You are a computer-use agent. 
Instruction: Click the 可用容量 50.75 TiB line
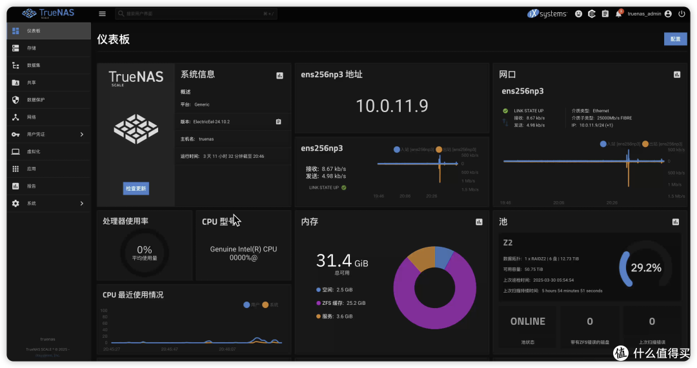[x=523, y=269]
